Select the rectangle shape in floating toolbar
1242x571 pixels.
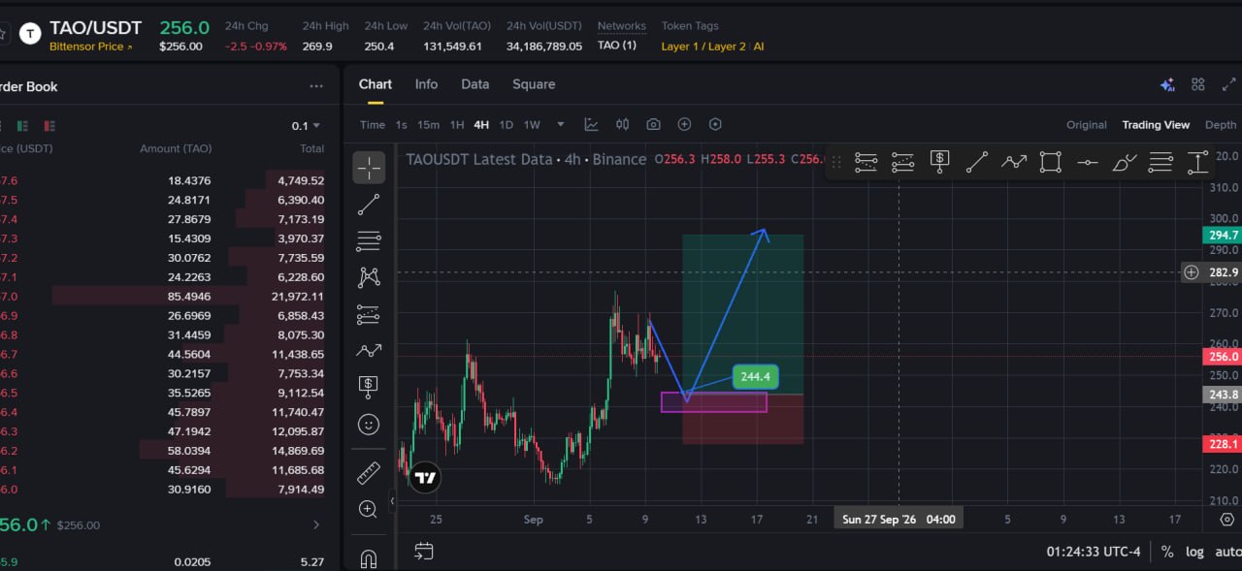[x=1050, y=162]
